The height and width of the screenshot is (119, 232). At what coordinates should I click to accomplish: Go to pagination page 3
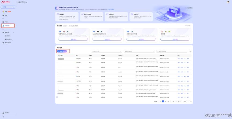click(x=168, y=101)
